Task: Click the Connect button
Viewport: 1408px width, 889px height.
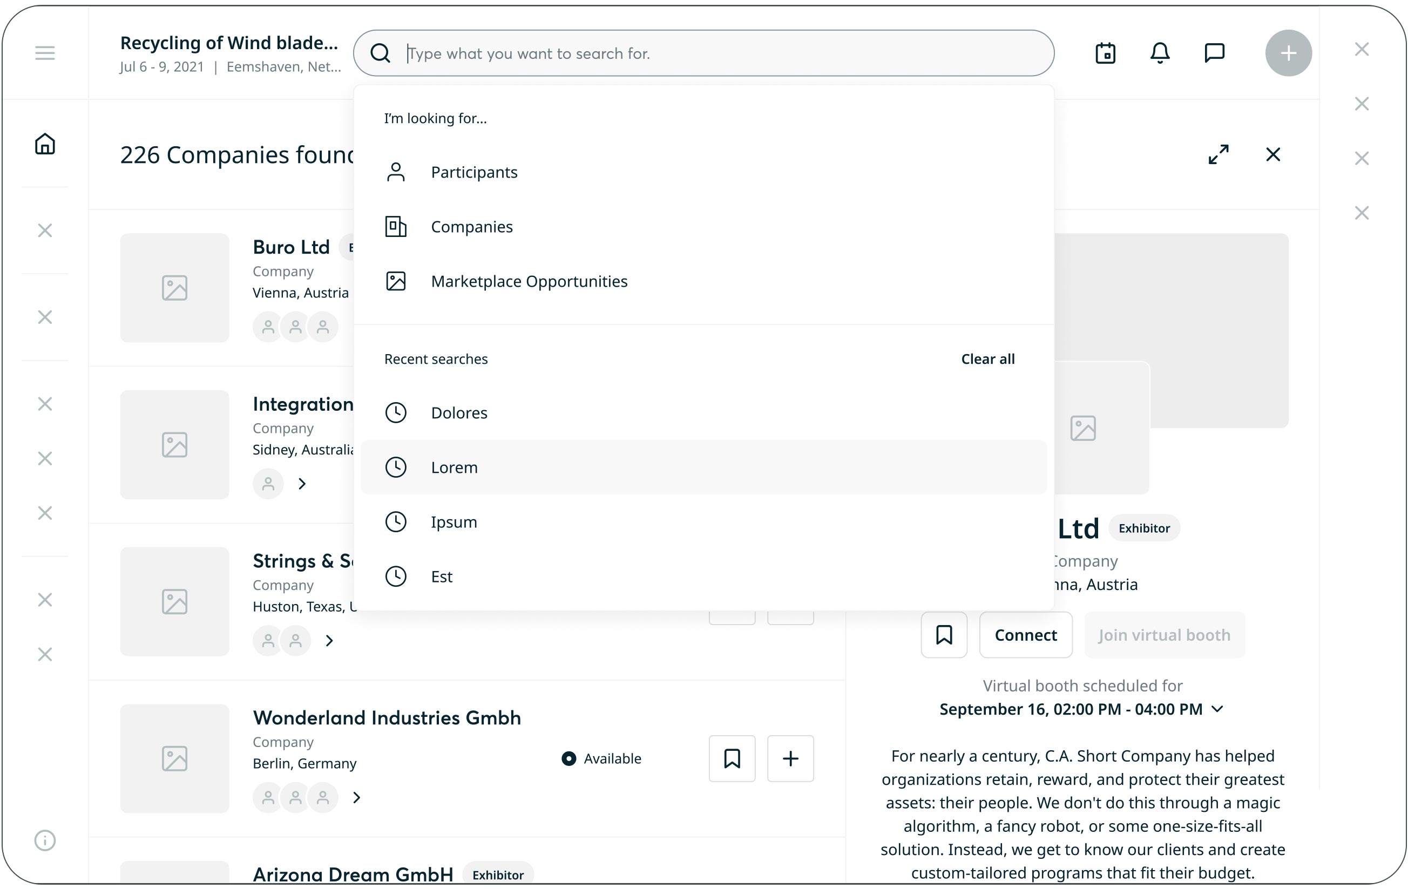Action: click(x=1026, y=635)
